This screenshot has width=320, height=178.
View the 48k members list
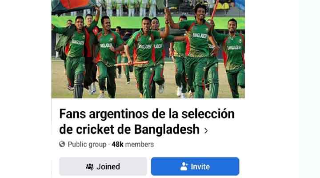tap(132, 144)
